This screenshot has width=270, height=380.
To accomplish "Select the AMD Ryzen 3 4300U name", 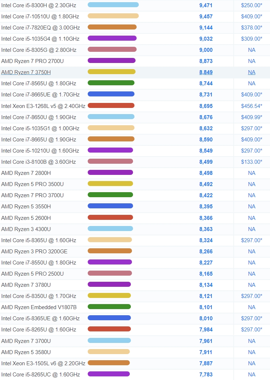I will [x=26, y=229].
